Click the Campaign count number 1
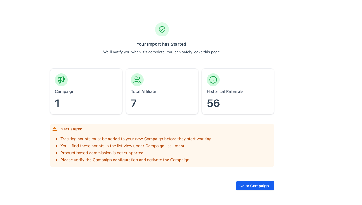The width and height of the screenshot is (362, 205). click(57, 103)
